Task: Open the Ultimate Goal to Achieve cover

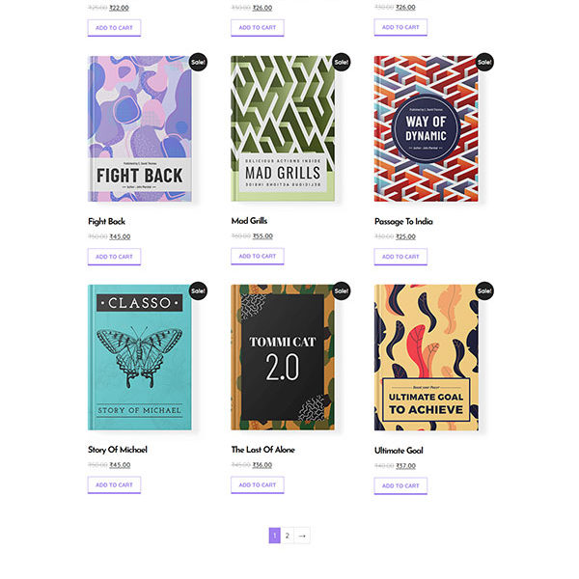Action: [x=426, y=357]
